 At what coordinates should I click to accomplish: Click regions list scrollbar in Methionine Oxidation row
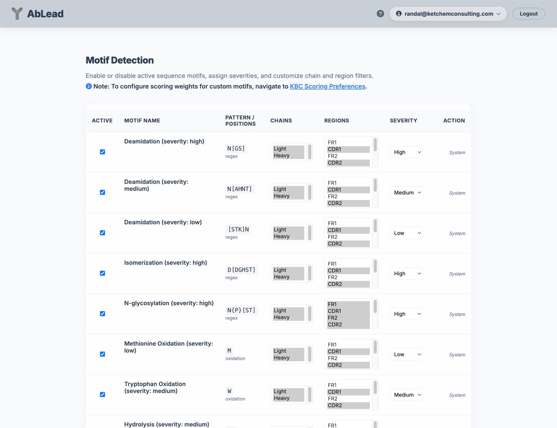pyautogui.click(x=375, y=347)
